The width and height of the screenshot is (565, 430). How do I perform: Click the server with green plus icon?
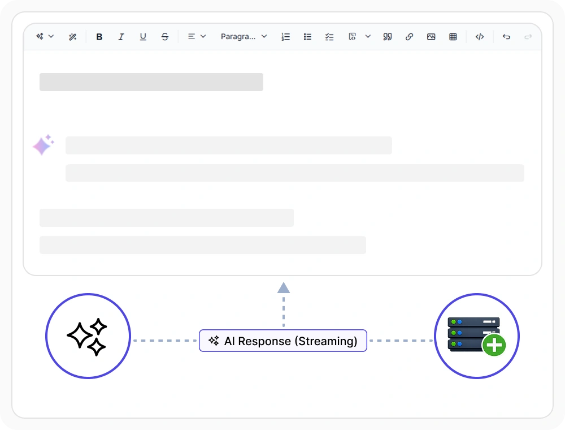[x=476, y=336]
